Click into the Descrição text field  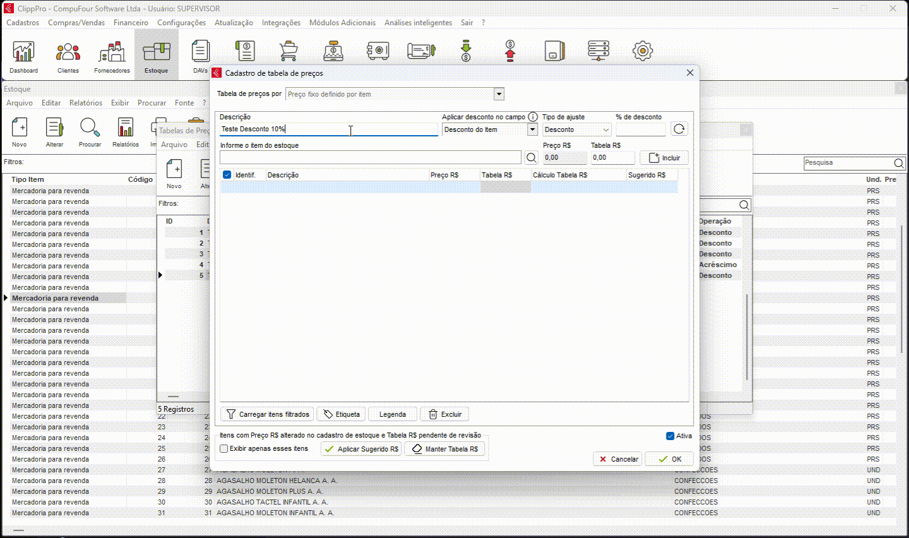click(328, 129)
